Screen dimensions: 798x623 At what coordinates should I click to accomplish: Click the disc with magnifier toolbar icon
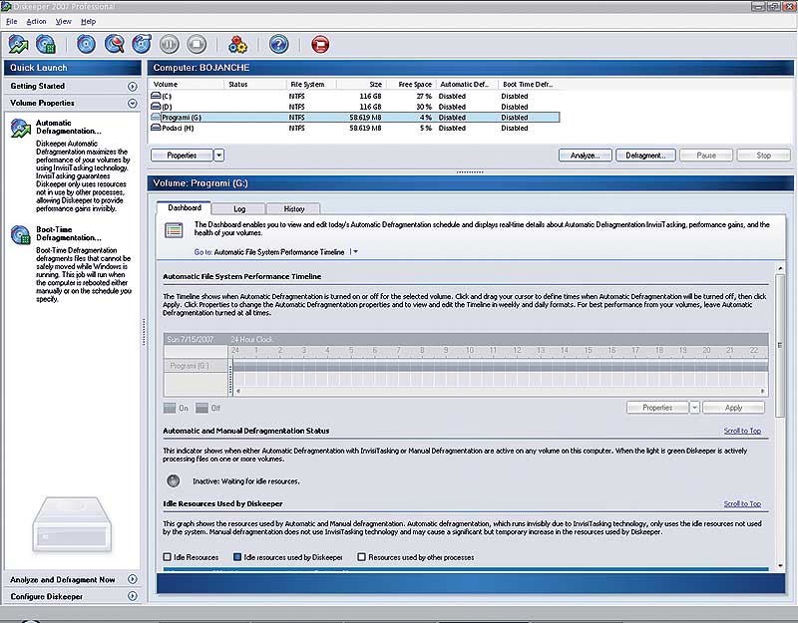pos(114,44)
